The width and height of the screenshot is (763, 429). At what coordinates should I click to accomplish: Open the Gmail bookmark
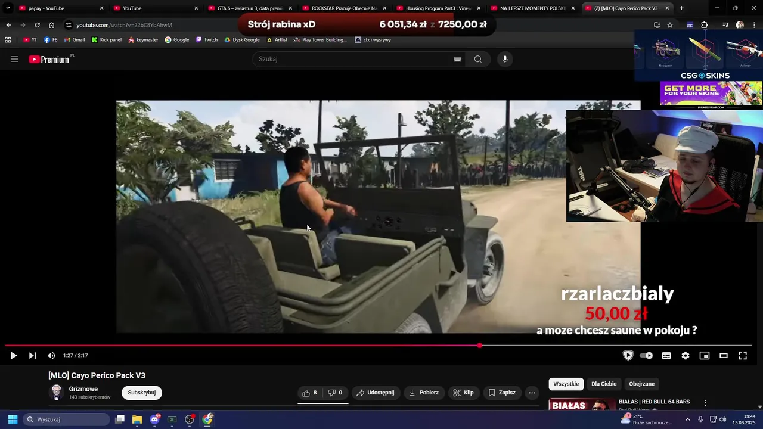click(x=73, y=40)
